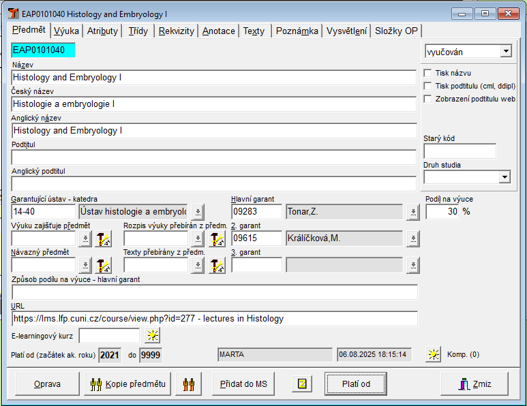The height and width of the screenshot is (406, 527).
Task: Click the cyan EAP0101040 code field
Action: (44, 50)
